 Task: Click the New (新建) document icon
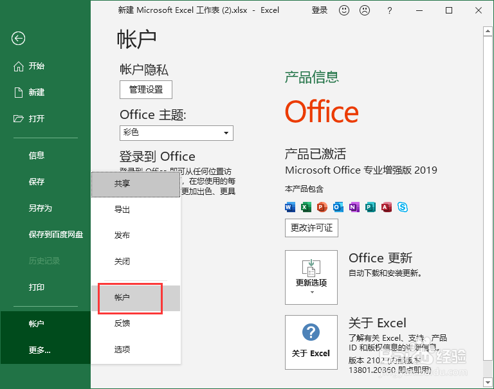pyautogui.click(x=19, y=93)
